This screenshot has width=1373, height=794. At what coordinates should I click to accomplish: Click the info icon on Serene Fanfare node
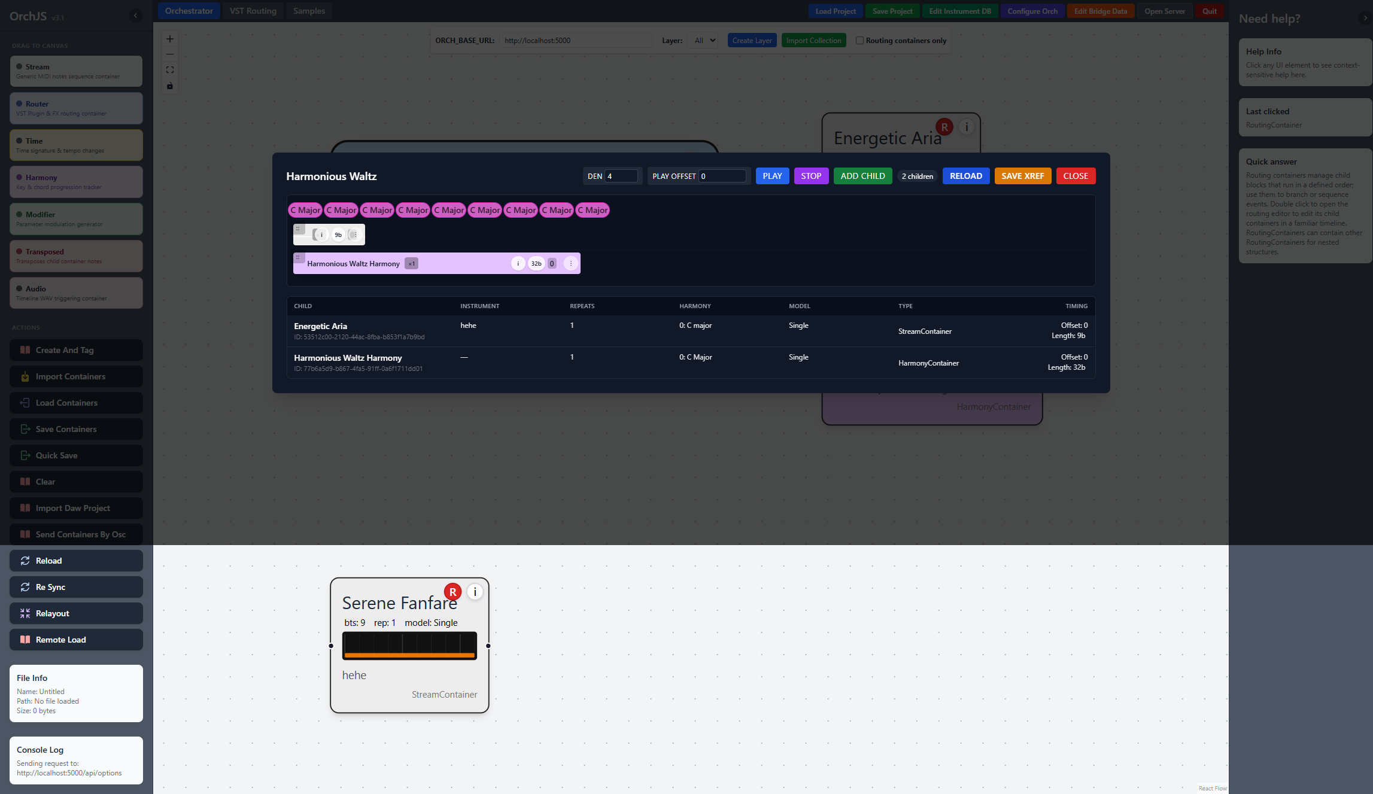pyautogui.click(x=475, y=592)
